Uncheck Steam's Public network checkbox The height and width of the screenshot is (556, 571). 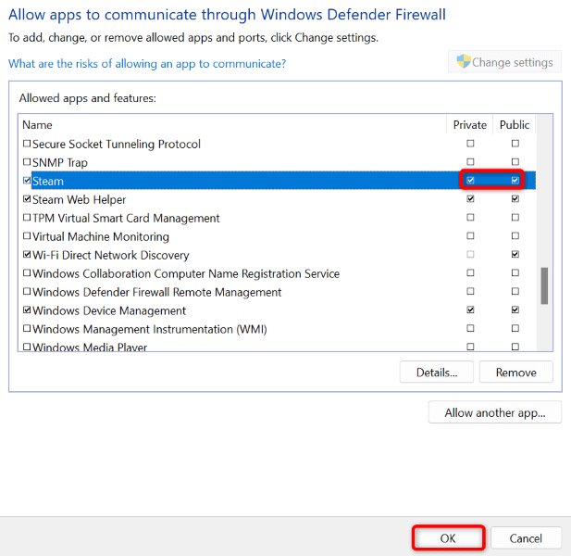pyautogui.click(x=515, y=181)
